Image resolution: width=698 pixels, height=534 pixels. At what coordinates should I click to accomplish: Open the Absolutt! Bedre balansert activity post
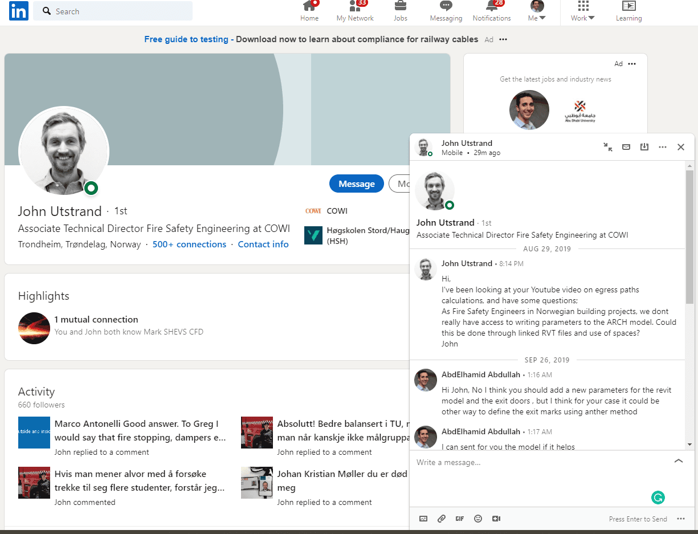click(x=344, y=431)
